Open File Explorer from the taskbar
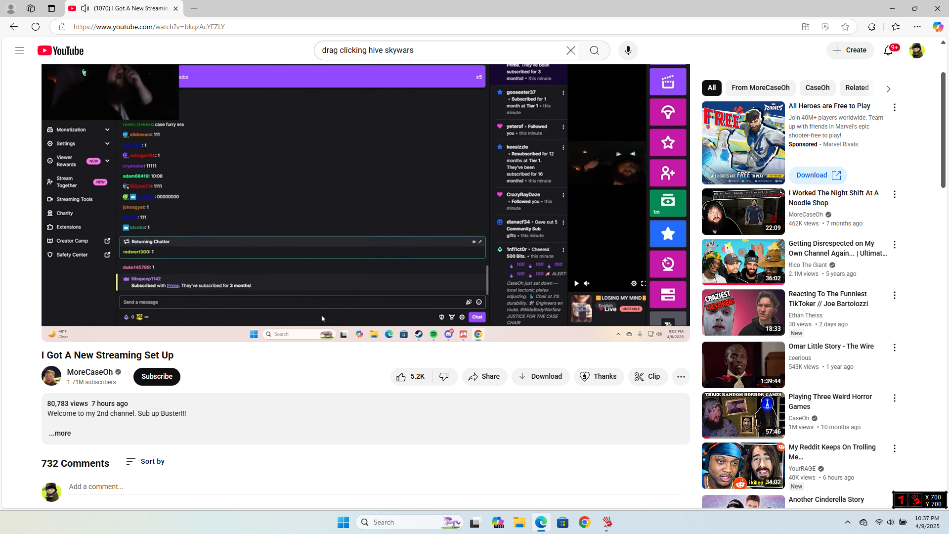The image size is (949, 534). pos(519,523)
